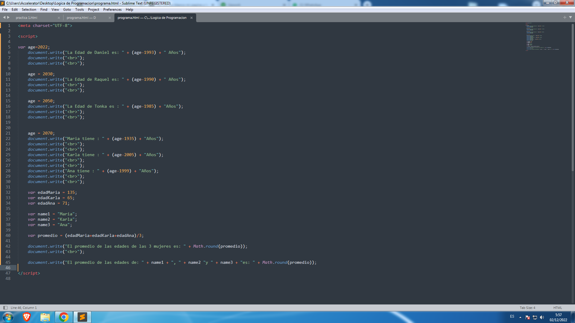
Task: Open the Tab Size: 4 selector
Action: click(x=527, y=308)
